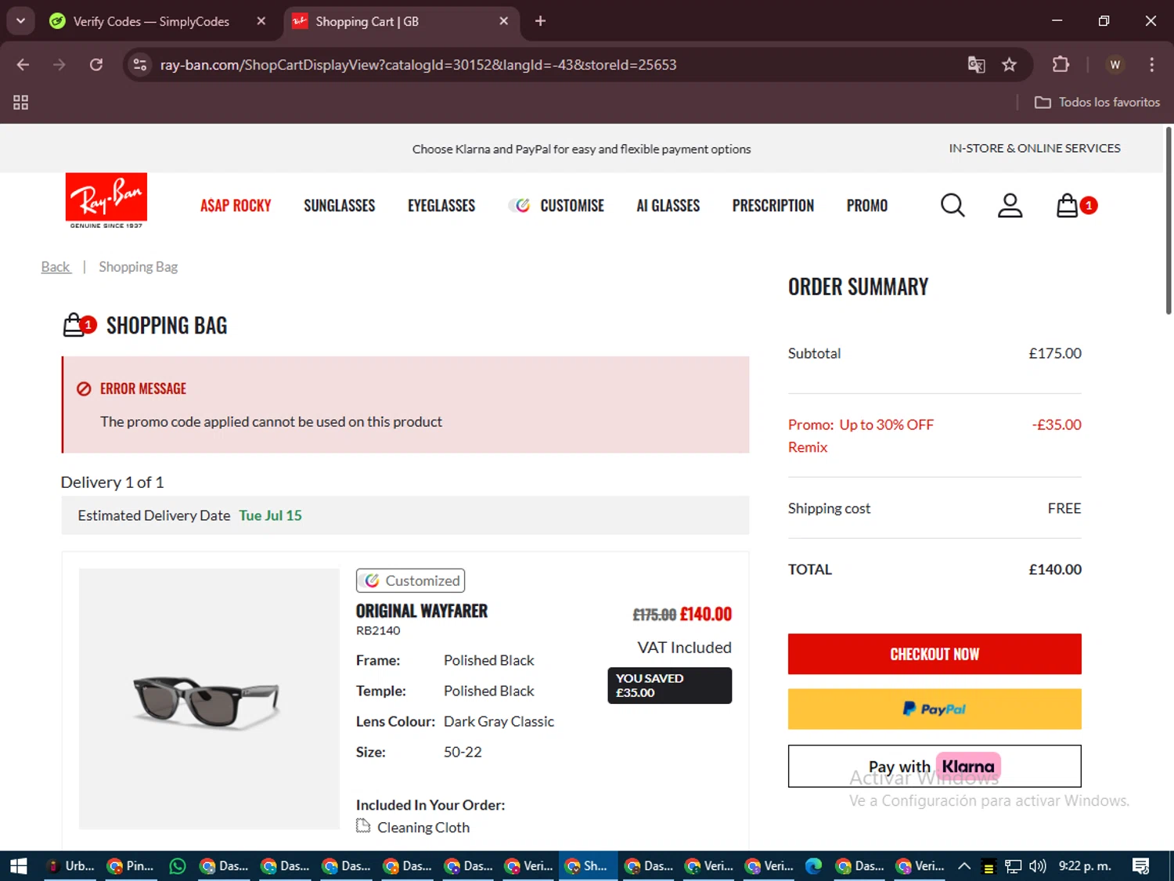Click the Shopping Bag breadcrumb text
Viewport: 1174px width, 881px height.
pos(139,266)
